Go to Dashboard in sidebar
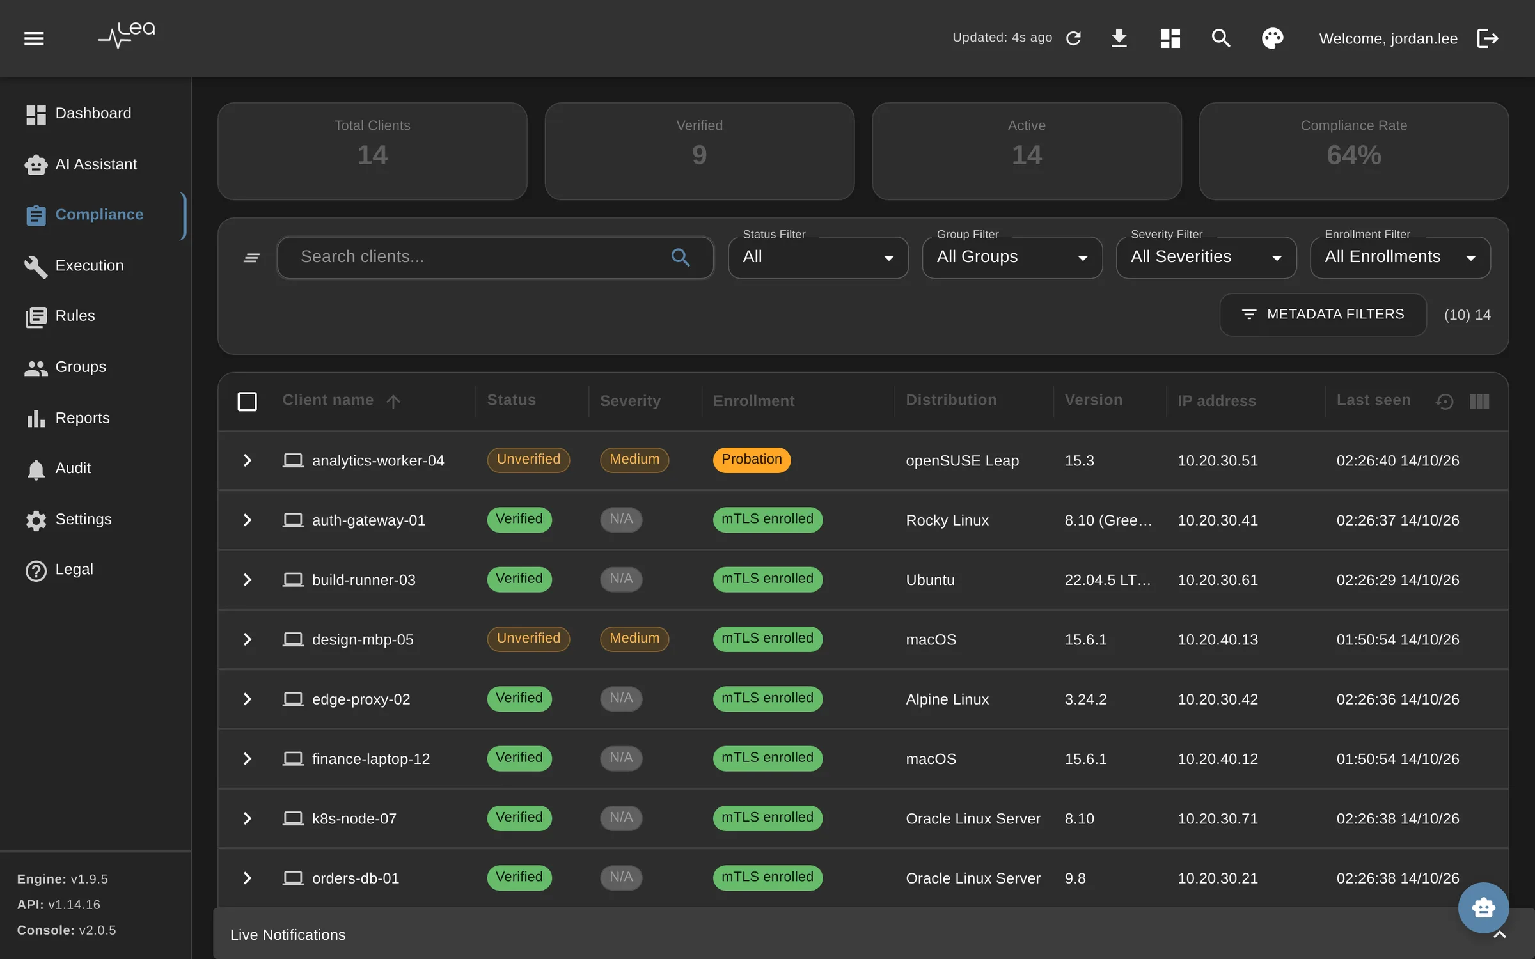Viewport: 1535px width, 959px height. point(94,114)
